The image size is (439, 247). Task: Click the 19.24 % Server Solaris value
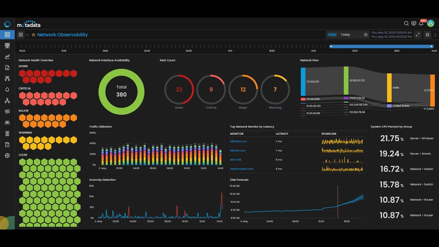392,154
